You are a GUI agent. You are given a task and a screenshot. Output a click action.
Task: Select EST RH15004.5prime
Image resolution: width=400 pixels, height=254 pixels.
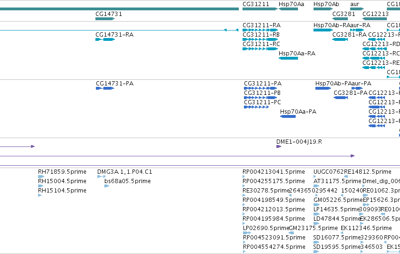click(62, 181)
